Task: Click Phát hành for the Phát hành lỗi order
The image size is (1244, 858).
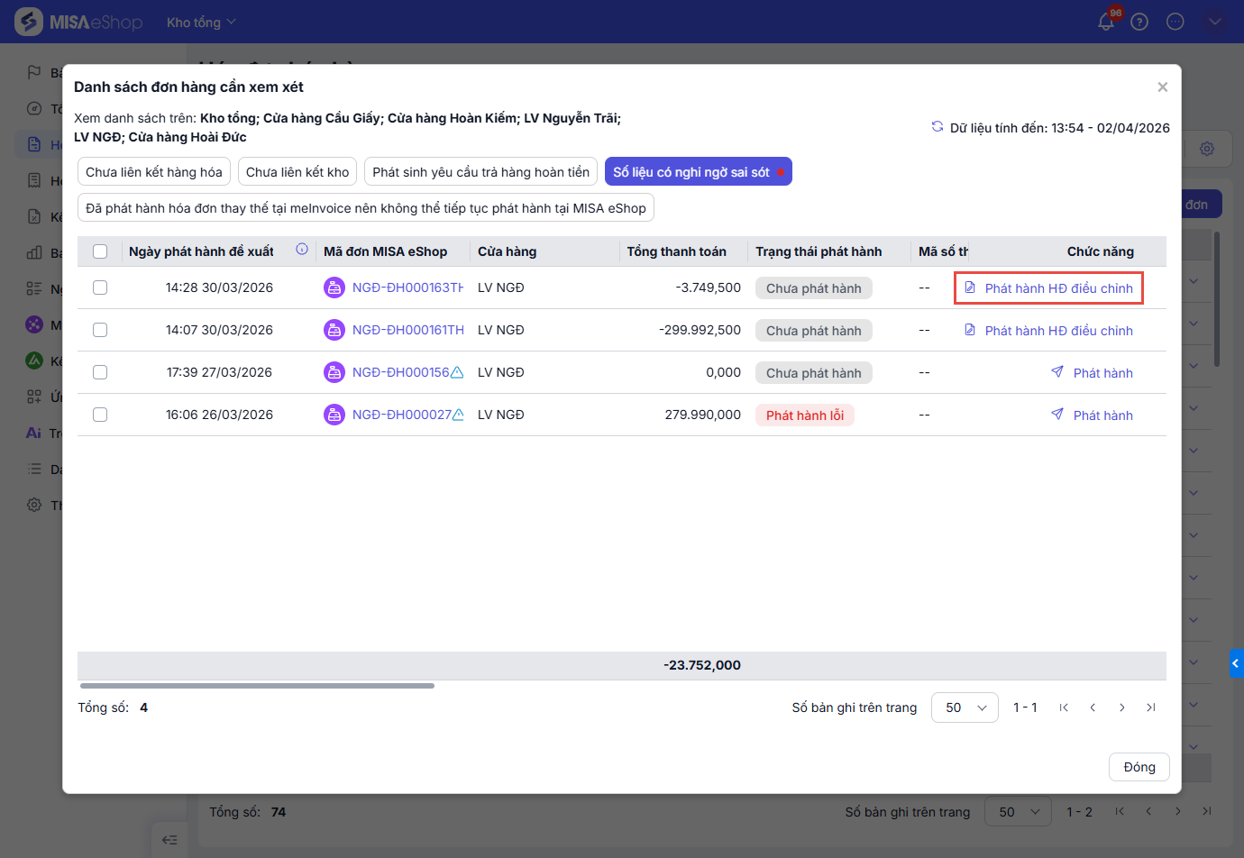Action: point(1093,415)
